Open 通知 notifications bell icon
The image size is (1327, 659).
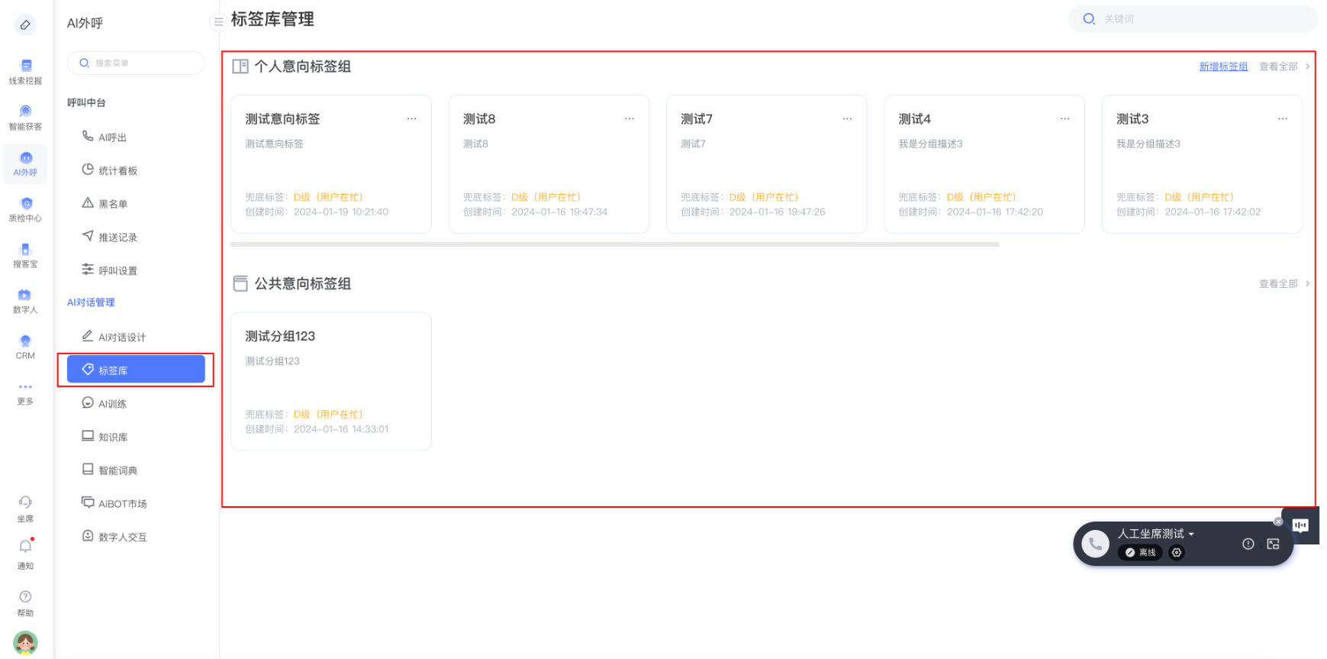pos(25,547)
